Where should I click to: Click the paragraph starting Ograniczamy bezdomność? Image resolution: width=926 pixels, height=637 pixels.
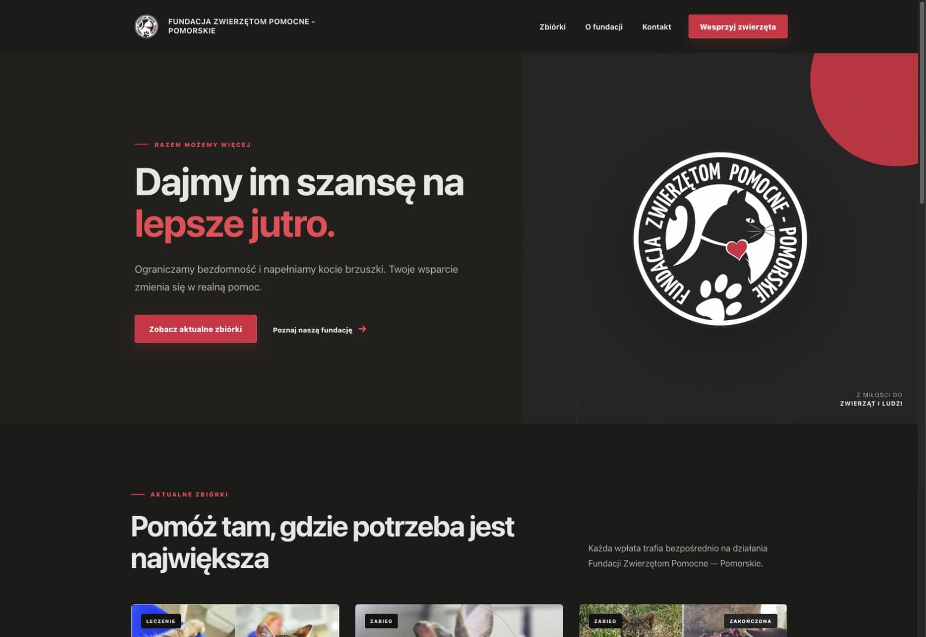(x=297, y=278)
